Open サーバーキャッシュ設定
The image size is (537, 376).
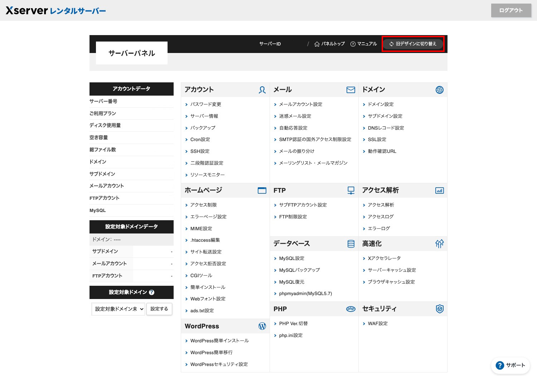click(x=392, y=270)
